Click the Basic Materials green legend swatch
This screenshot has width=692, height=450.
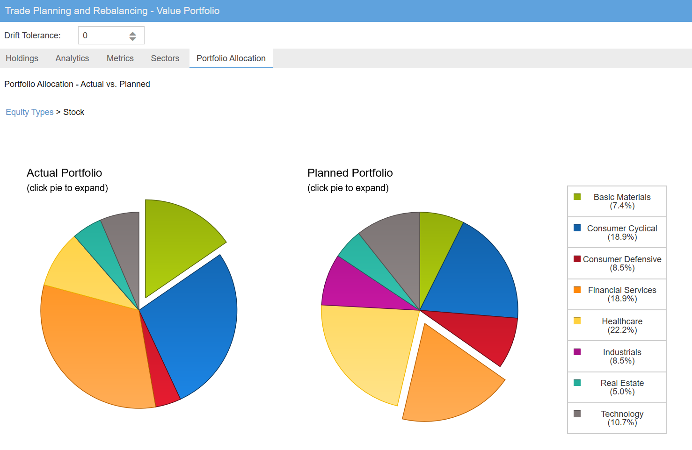click(577, 197)
